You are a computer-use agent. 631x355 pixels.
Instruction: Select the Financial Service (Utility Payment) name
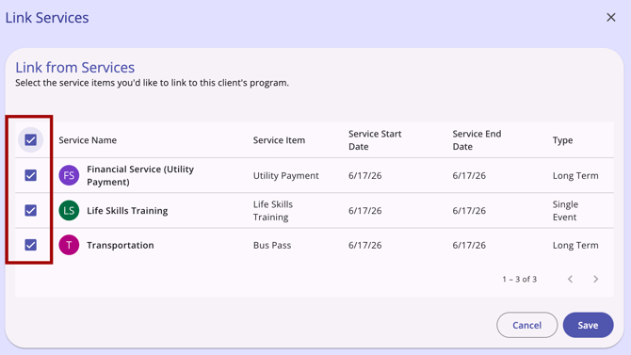[140, 175]
